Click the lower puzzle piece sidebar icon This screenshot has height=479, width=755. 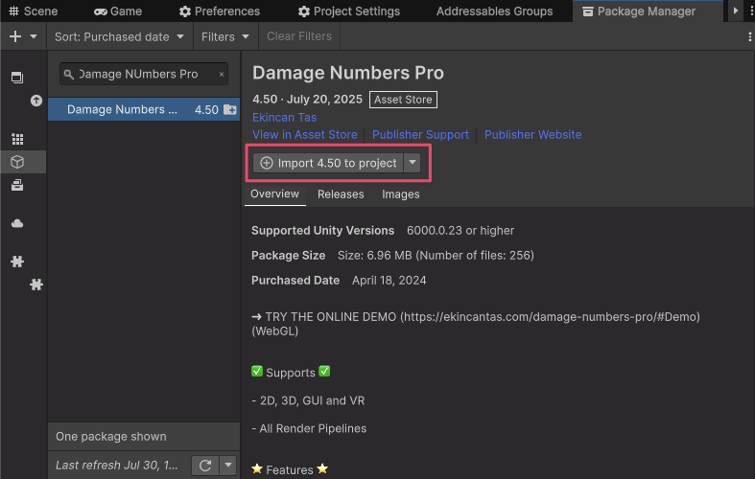(36, 285)
